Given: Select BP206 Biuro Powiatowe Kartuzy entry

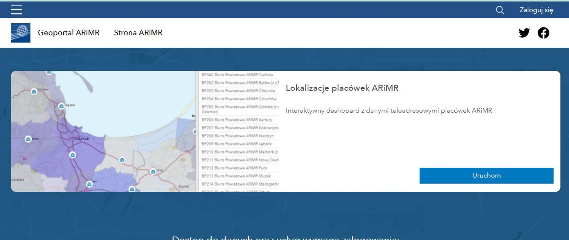Looking at the screenshot, I should pos(236,120).
